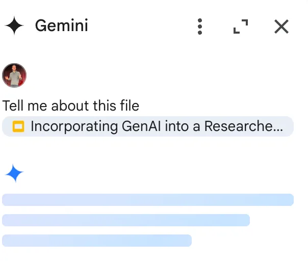Click the "Tell me about this file" message
The height and width of the screenshot is (263, 308).
tap(71, 106)
